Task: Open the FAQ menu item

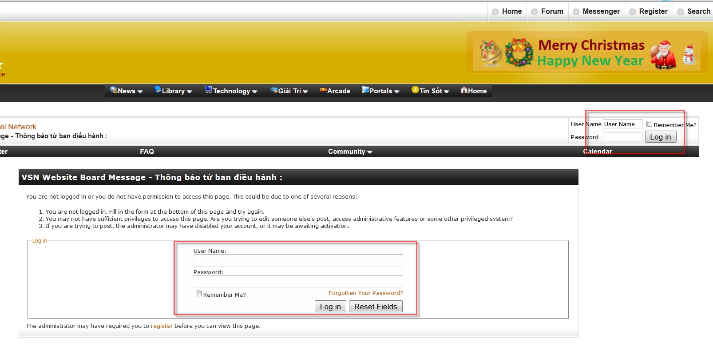Action: [x=147, y=152]
